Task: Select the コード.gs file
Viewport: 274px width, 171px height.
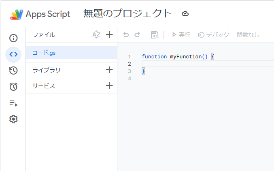Action: tap(44, 53)
